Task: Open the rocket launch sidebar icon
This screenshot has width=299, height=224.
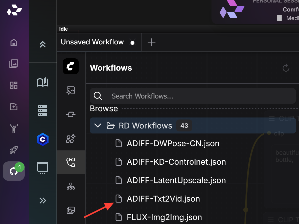Action: (x=14, y=150)
